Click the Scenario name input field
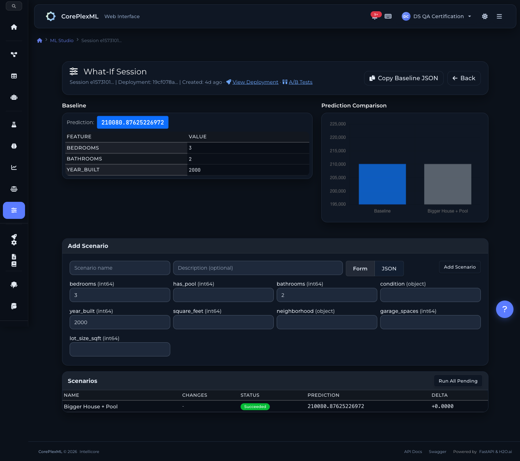Viewport: 520px width, 461px height. tap(120, 268)
